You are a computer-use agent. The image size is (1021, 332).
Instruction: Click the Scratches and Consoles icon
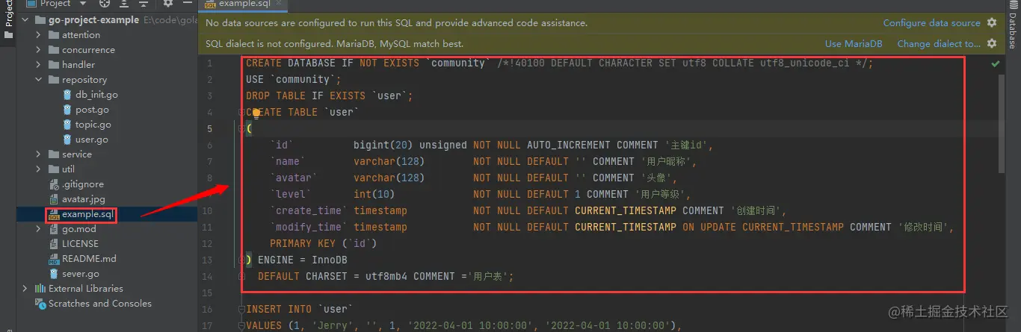[41, 304]
